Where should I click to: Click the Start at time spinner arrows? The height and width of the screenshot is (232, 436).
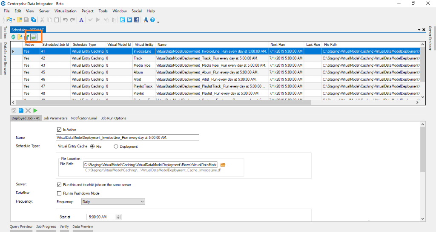(118, 217)
